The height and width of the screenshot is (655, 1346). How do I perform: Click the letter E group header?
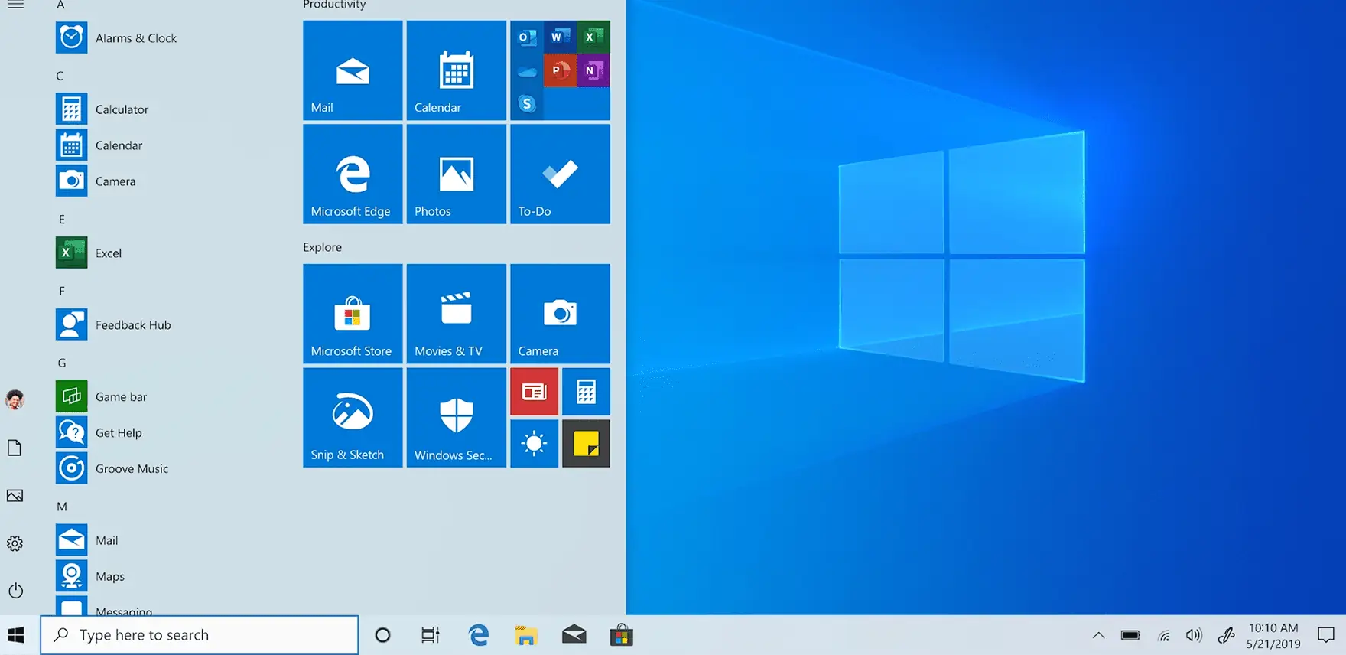(62, 220)
